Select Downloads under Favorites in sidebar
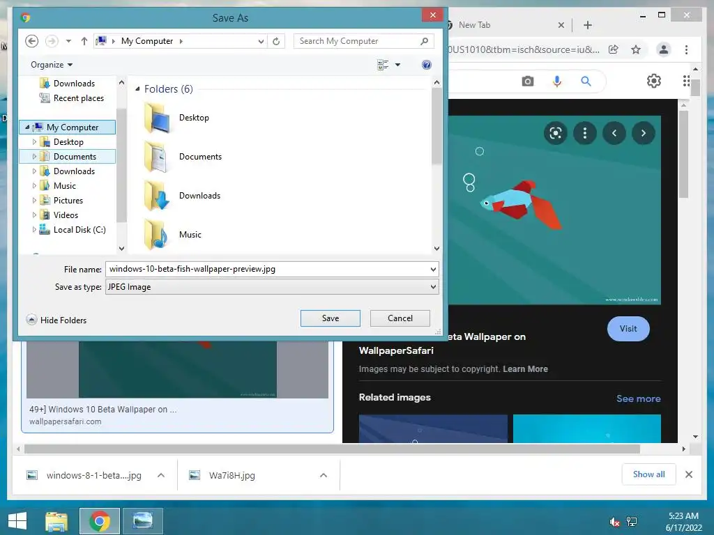The image size is (714, 535). pos(74,84)
